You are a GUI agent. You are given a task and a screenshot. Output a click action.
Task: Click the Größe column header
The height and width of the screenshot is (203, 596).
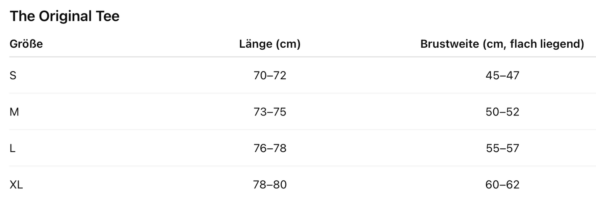[x=26, y=44]
